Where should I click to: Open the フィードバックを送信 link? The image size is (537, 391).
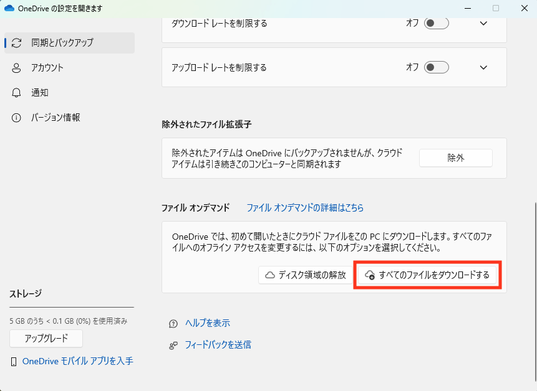[218, 344]
